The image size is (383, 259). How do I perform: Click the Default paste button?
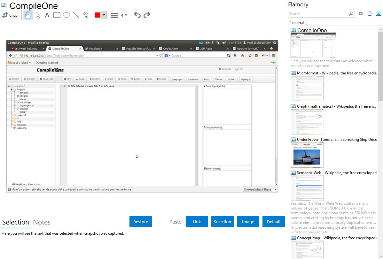tap(274, 222)
